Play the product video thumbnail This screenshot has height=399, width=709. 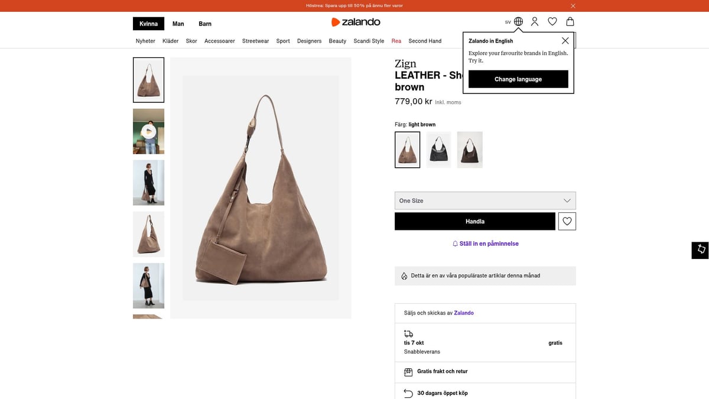click(x=148, y=131)
